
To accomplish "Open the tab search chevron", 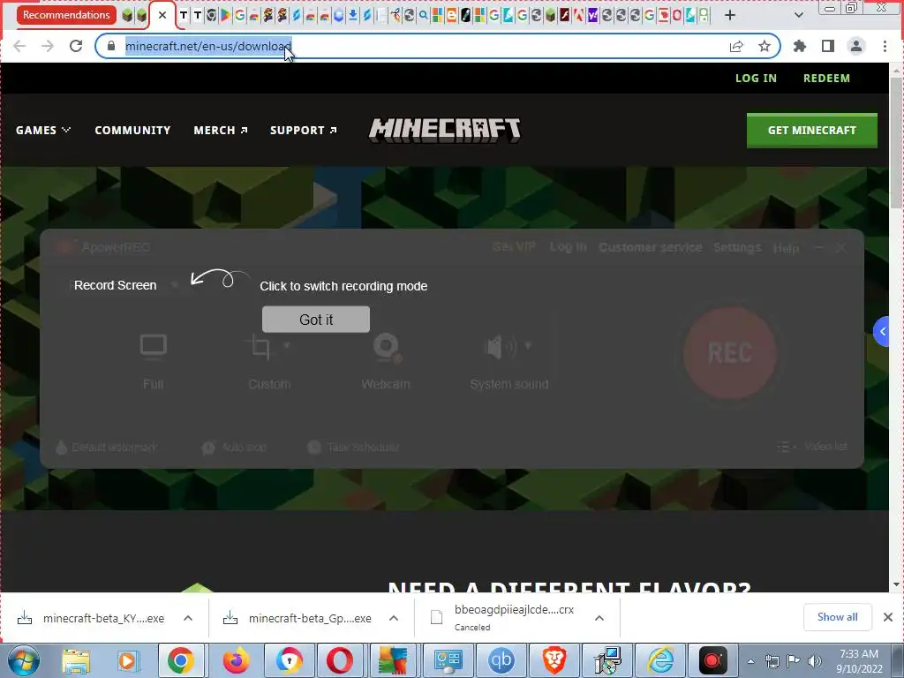I will click(798, 16).
